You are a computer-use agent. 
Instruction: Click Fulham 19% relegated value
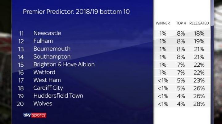(199, 41)
